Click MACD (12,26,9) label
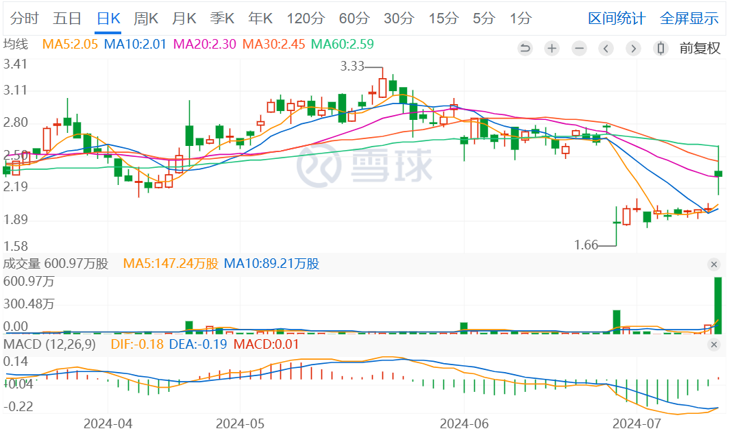The image size is (740, 444). 49,345
